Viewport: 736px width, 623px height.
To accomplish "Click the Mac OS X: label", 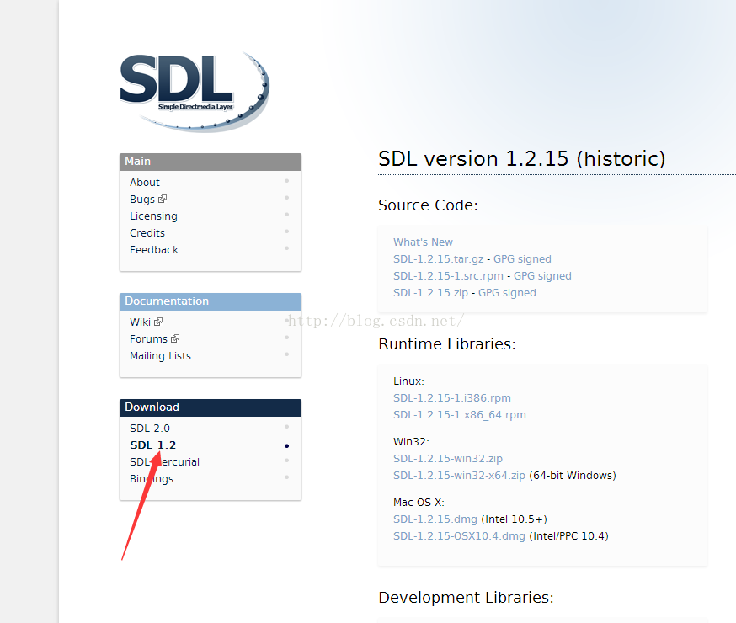I will coord(419,502).
